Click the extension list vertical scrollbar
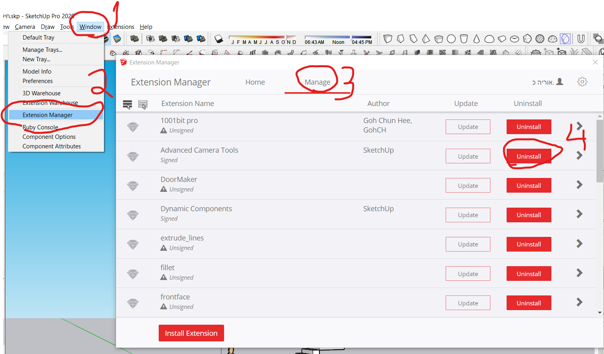 (600, 151)
